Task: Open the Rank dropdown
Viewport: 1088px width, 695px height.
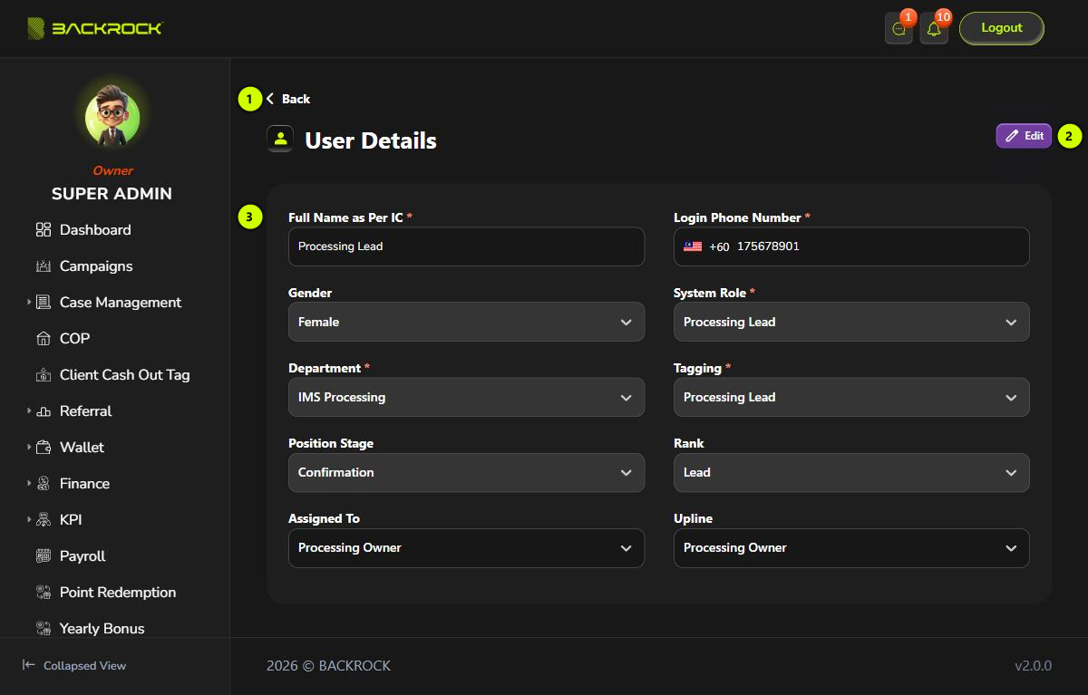Action: [851, 472]
